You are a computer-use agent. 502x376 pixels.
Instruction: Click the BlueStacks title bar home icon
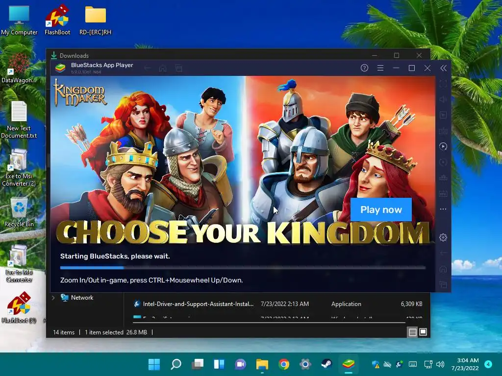(163, 68)
